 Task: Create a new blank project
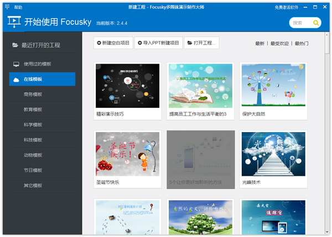[113, 43]
